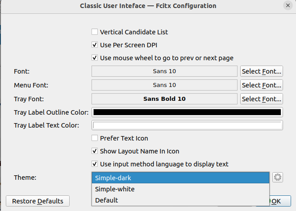Enable Prefer Text Icon checkbox

tap(95, 138)
